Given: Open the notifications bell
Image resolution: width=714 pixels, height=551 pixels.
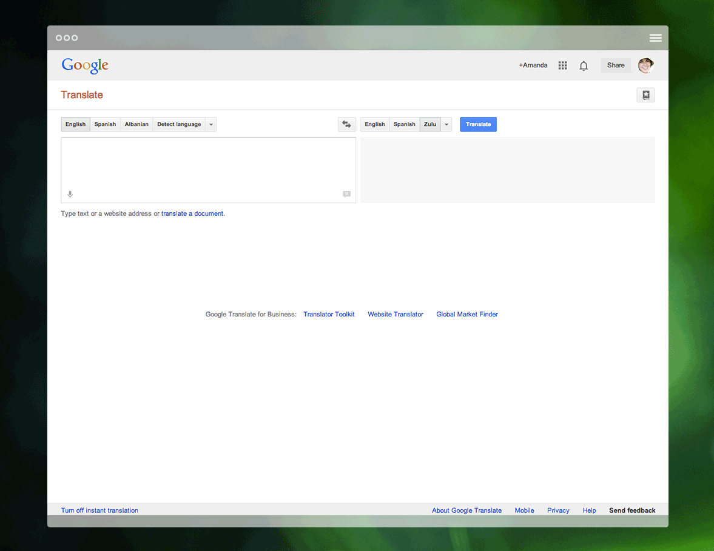Looking at the screenshot, I should (584, 65).
